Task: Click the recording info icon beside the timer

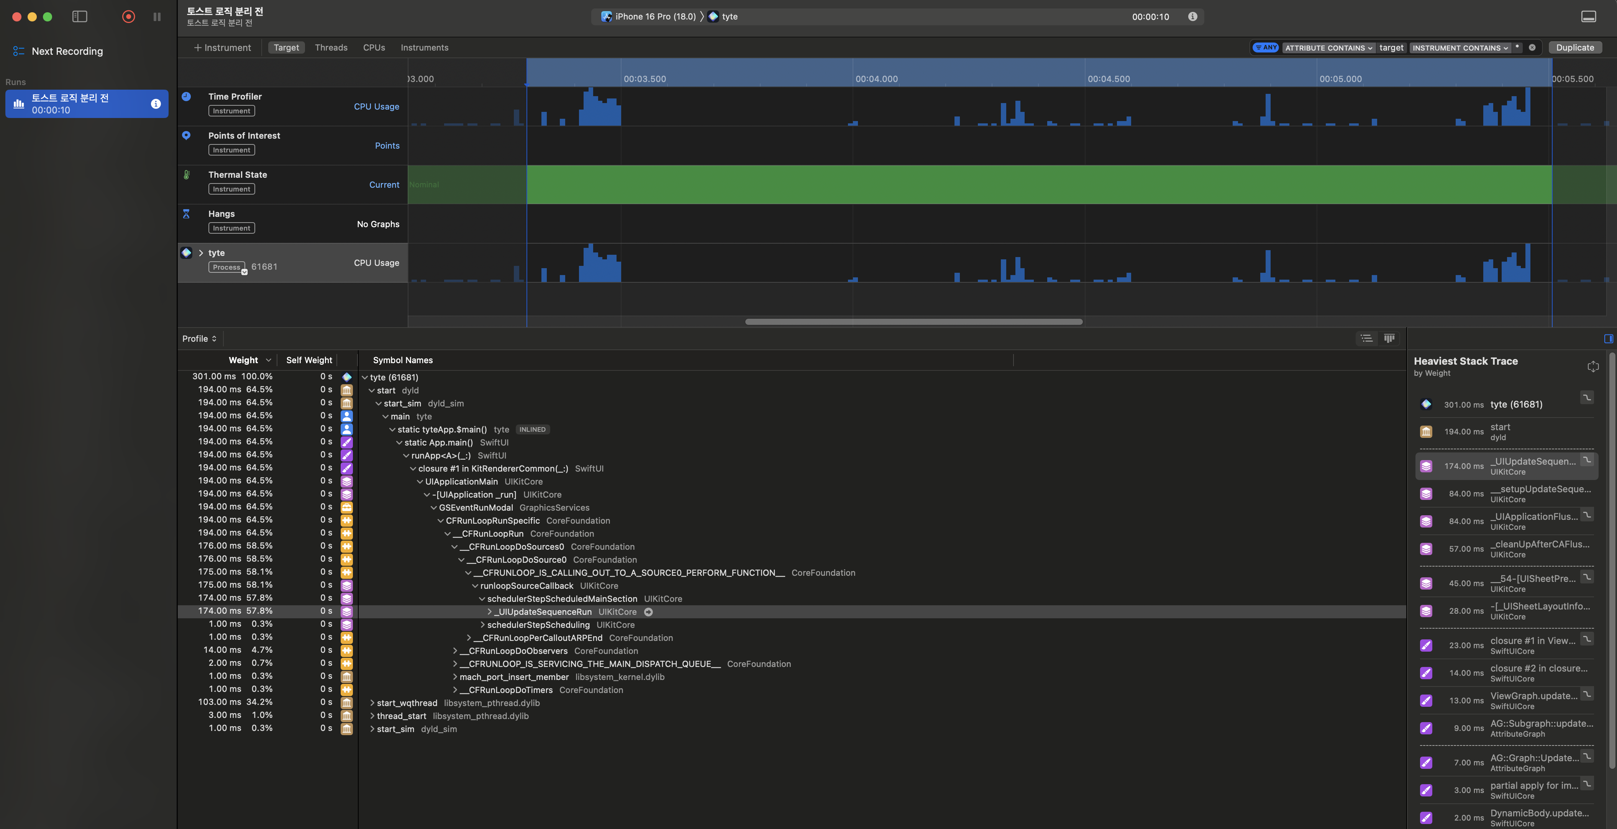Action: click(1192, 17)
